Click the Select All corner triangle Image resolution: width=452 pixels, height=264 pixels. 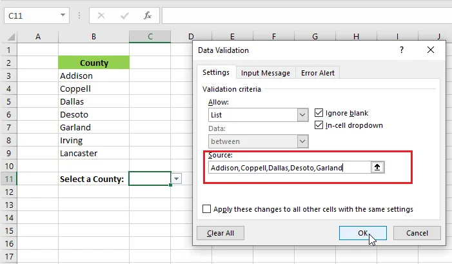[11, 37]
